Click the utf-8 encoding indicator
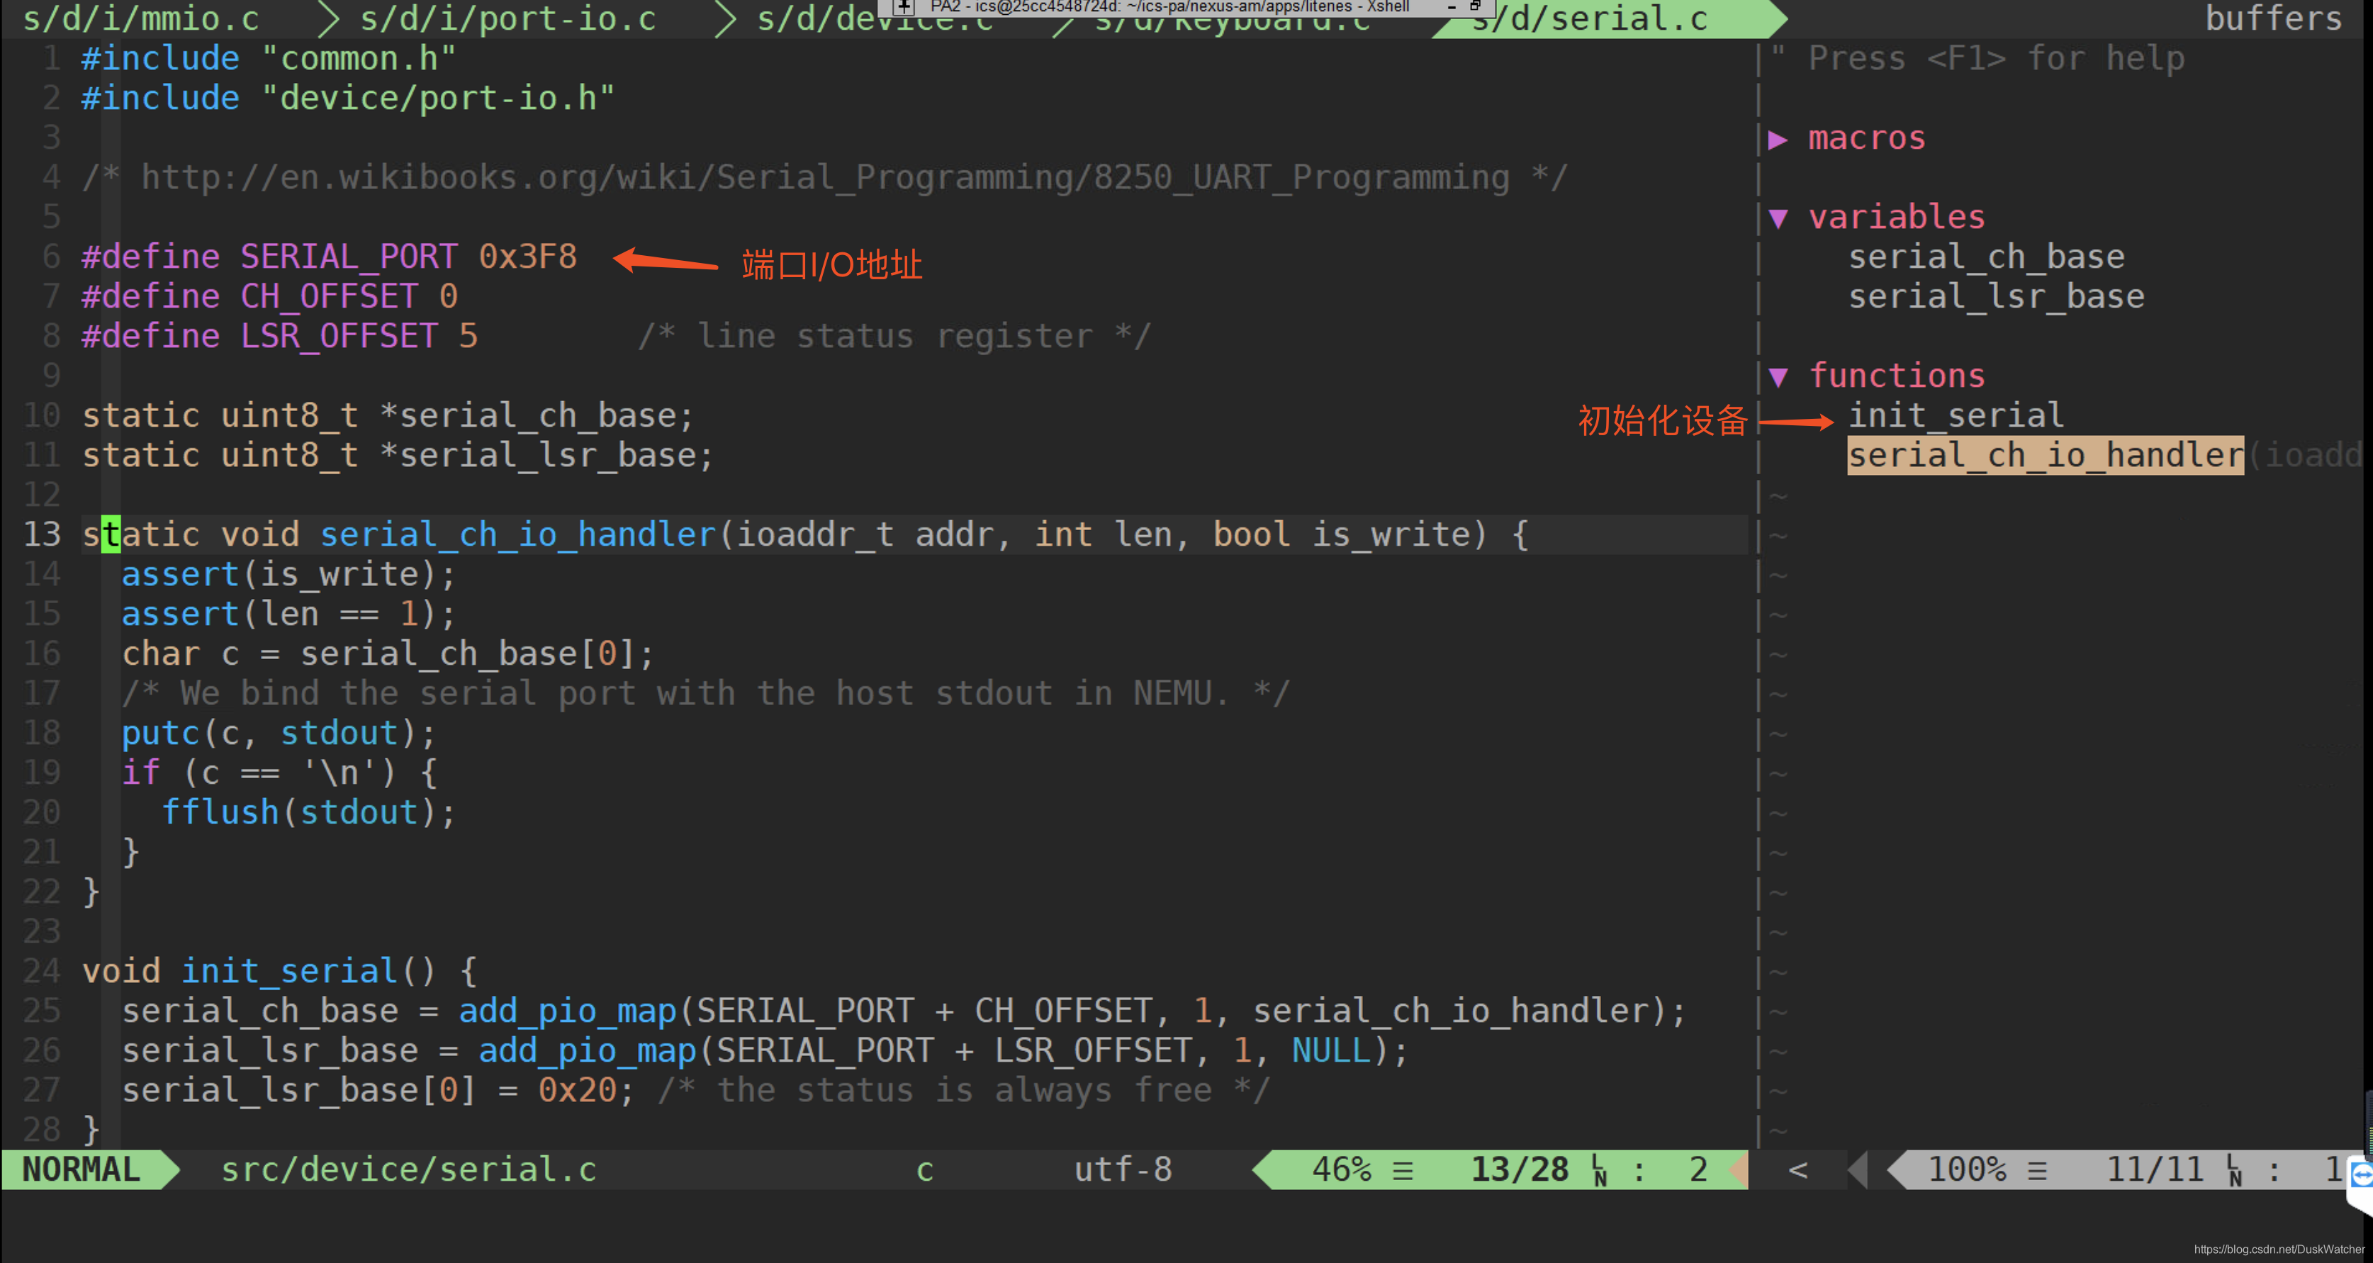2373x1263 pixels. [x=1122, y=1169]
